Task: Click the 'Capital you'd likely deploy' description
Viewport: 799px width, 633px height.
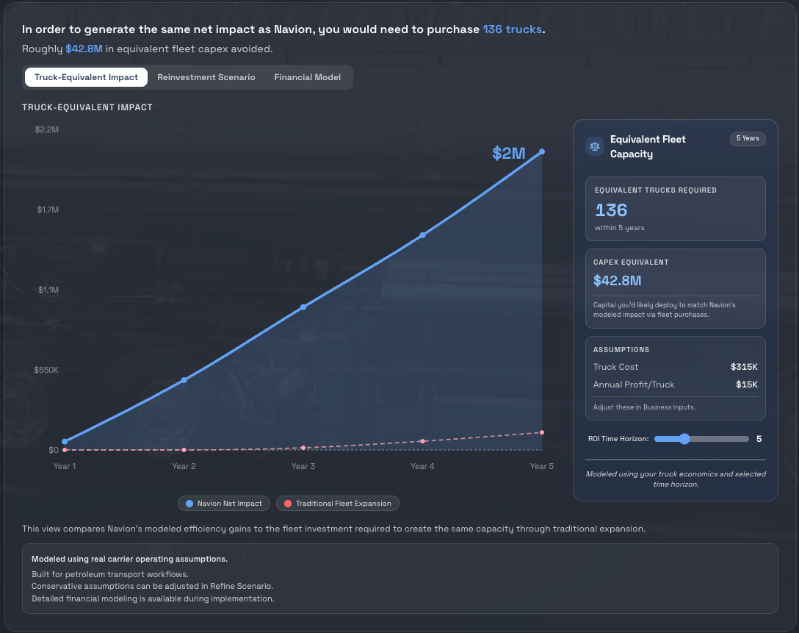Action: click(665, 310)
